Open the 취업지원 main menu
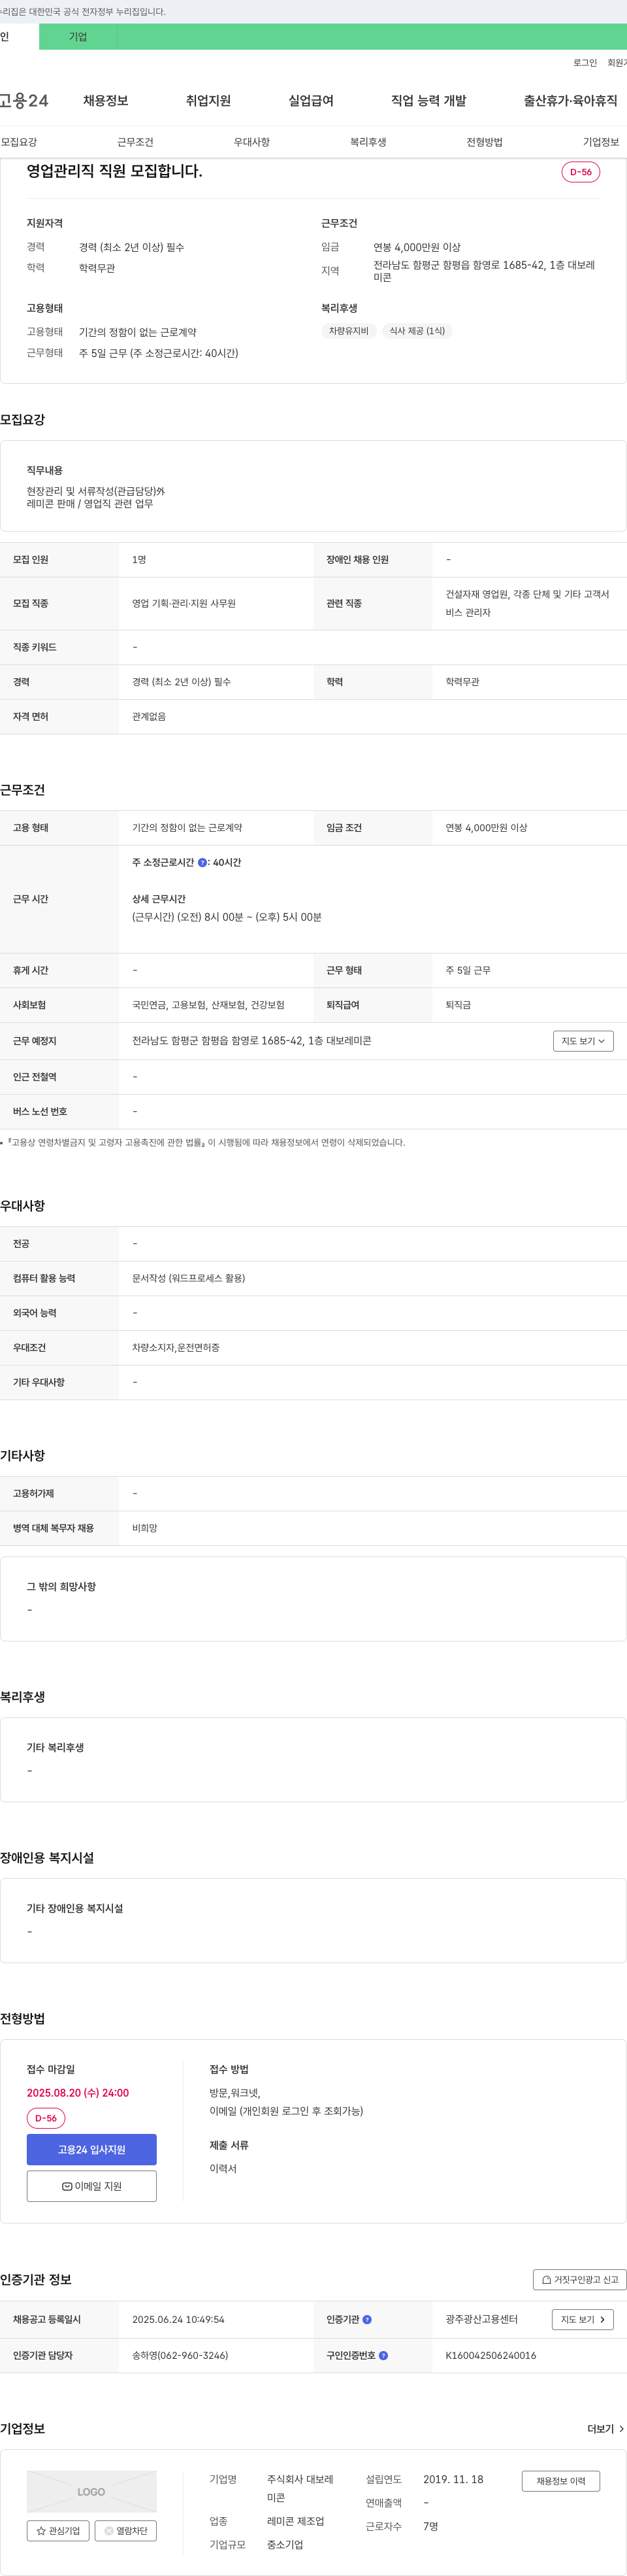Viewport: 627px width, 2576px height. (208, 101)
